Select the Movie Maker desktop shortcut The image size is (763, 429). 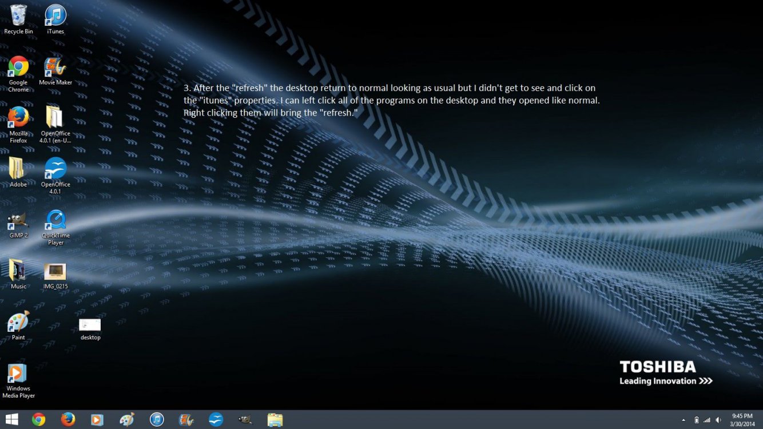coord(55,67)
